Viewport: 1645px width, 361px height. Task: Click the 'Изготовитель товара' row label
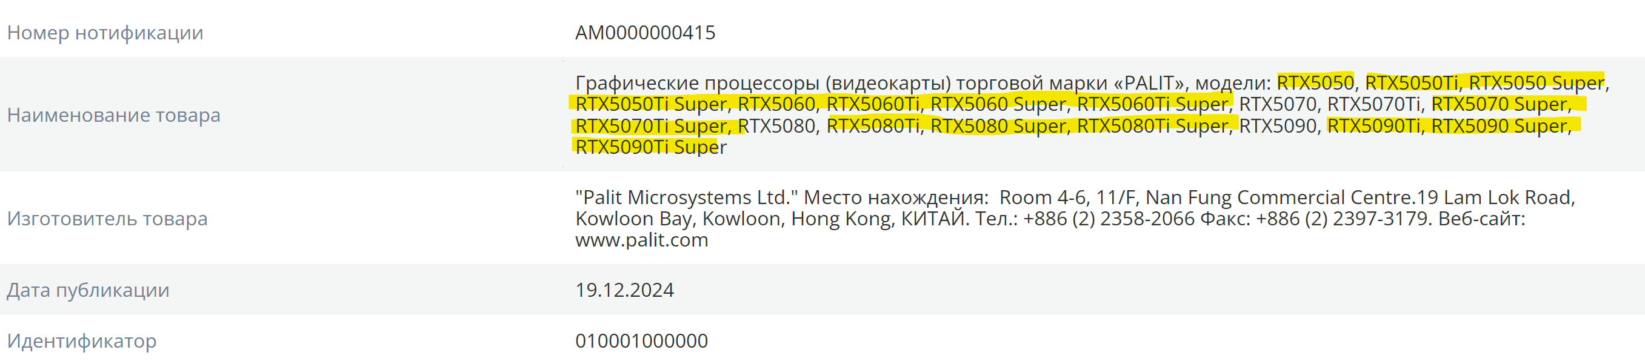107,219
